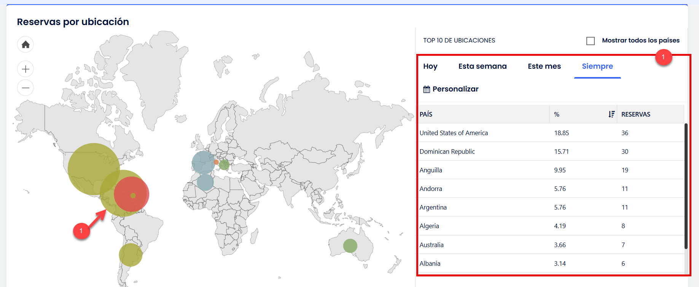Image resolution: width=699 pixels, height=287 pixels.
Task: Zoom in the map with plus button
Action: (25, 69)
